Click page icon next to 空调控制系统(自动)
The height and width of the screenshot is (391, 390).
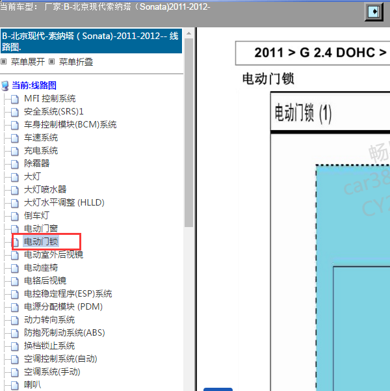click(15, 359)
